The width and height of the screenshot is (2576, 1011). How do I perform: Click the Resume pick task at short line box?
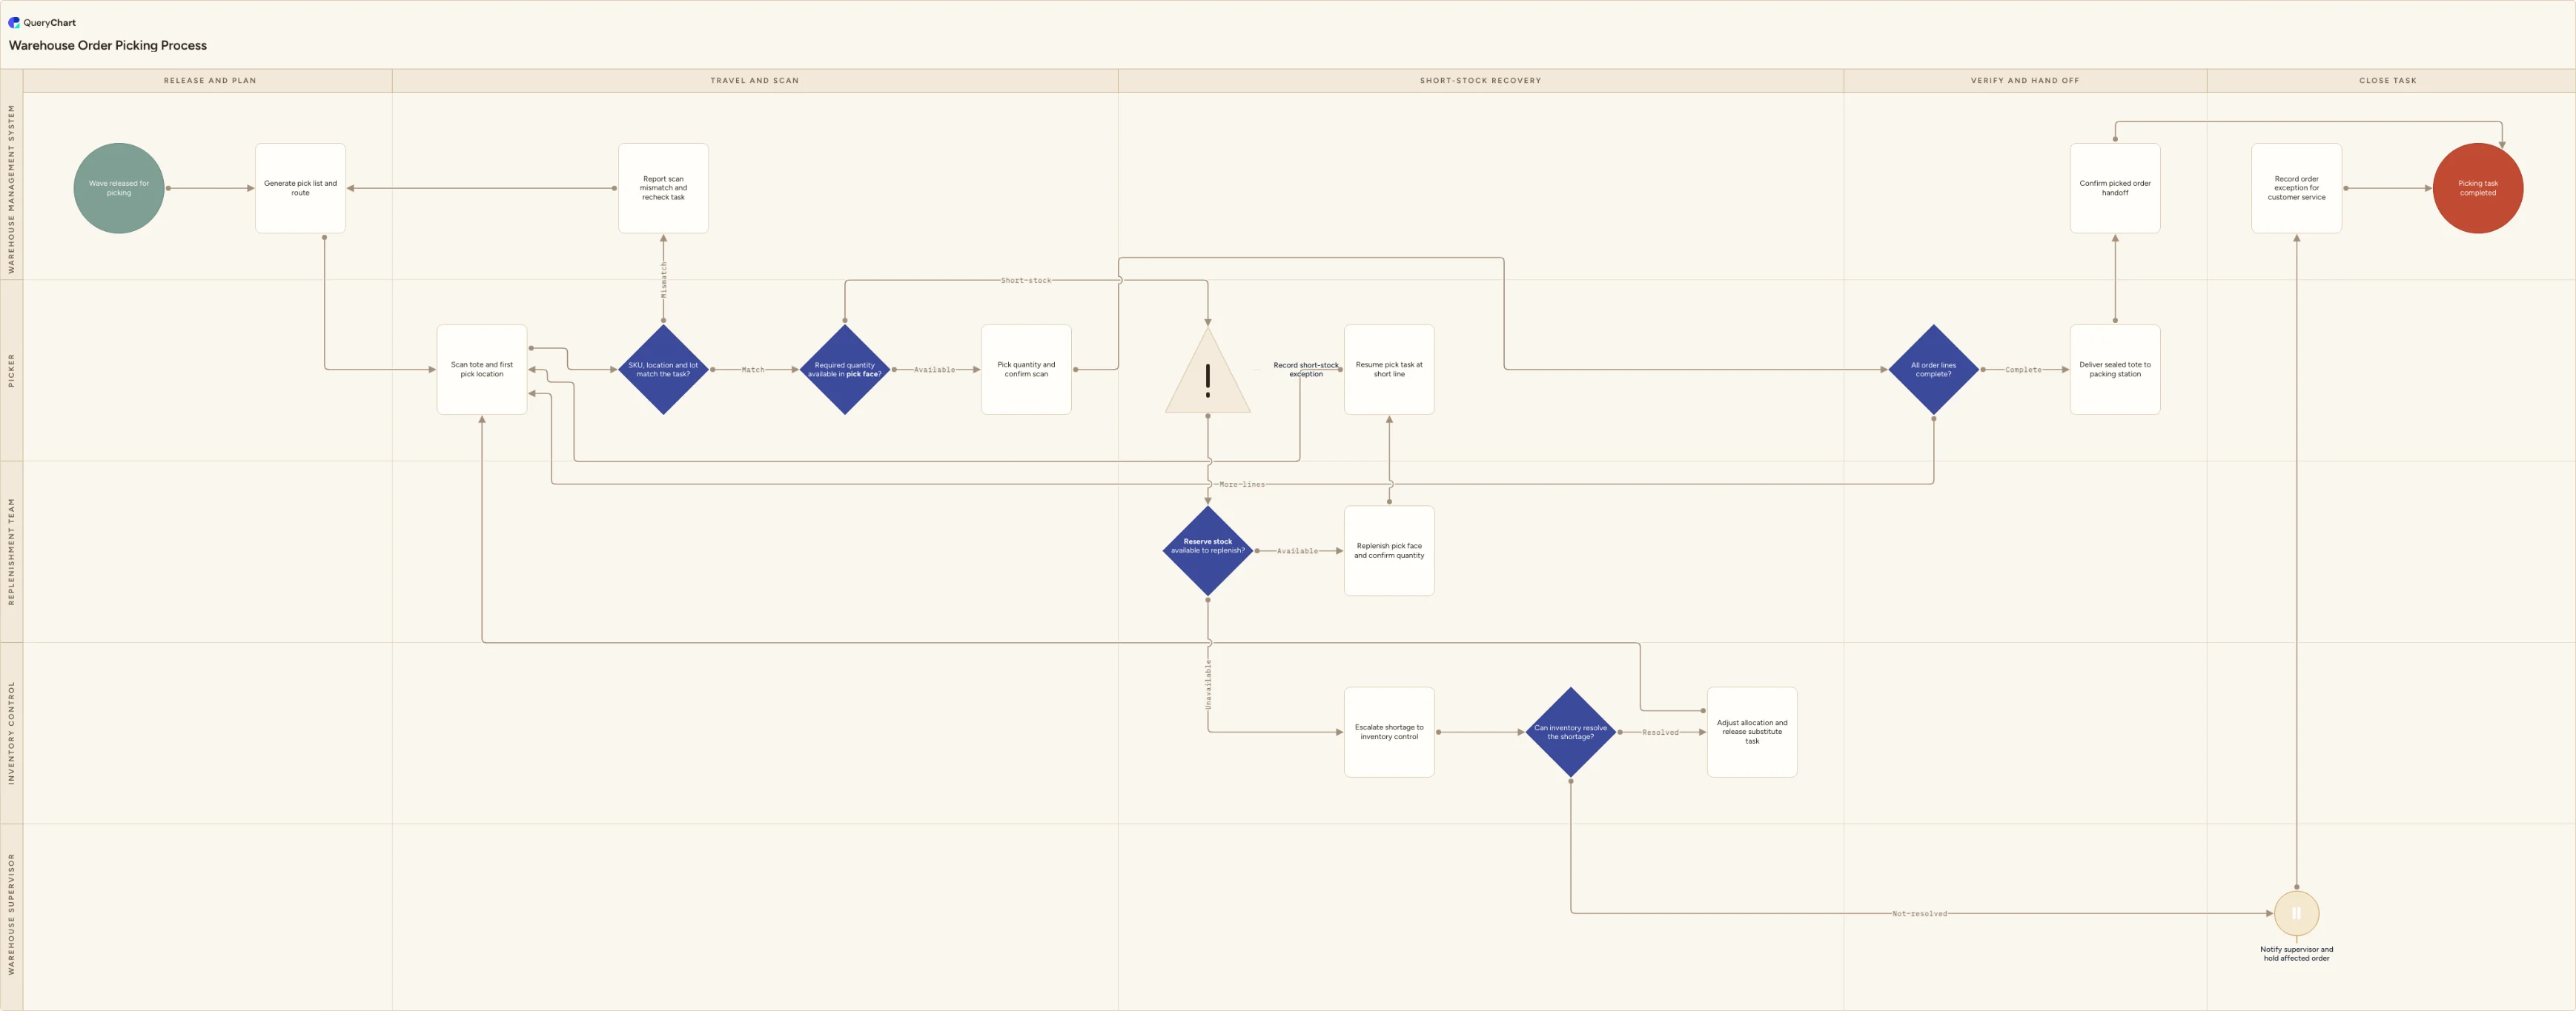[1389, 370]
